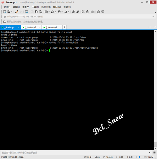The width and height of the screenshot is (157, 159).
Task: Open the Help question mark icon
Action: (x=98, y=12)
